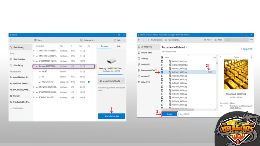Viewport: 260px width, 146px height.
Task: Click the Drive Backup clock icon
Action: pyautogui.click(x=11, y=65)
